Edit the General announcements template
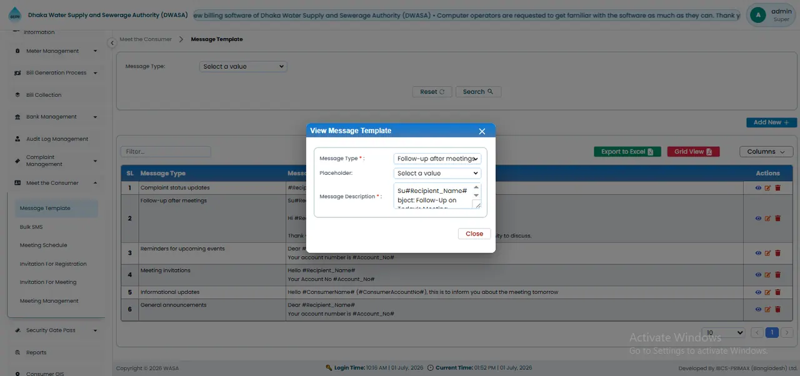 pos(767,309)
